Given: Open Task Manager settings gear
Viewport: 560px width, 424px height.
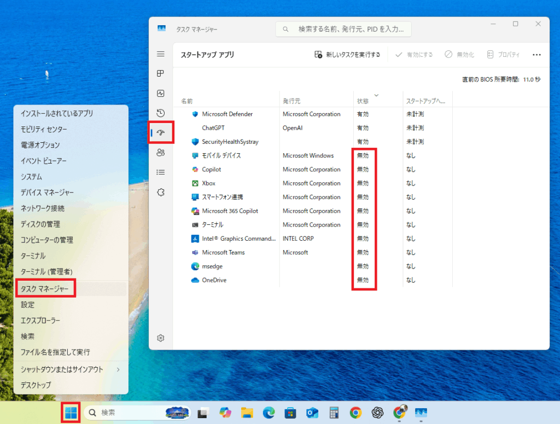Looking at the screenshot, I should pyautogui.click(x=161, y=338).
